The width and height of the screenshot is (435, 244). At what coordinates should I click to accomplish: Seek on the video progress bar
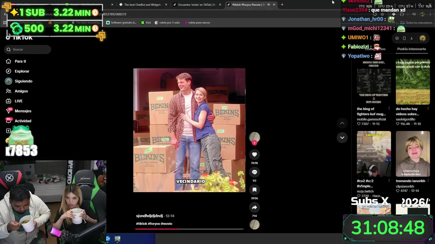[189, 229]
